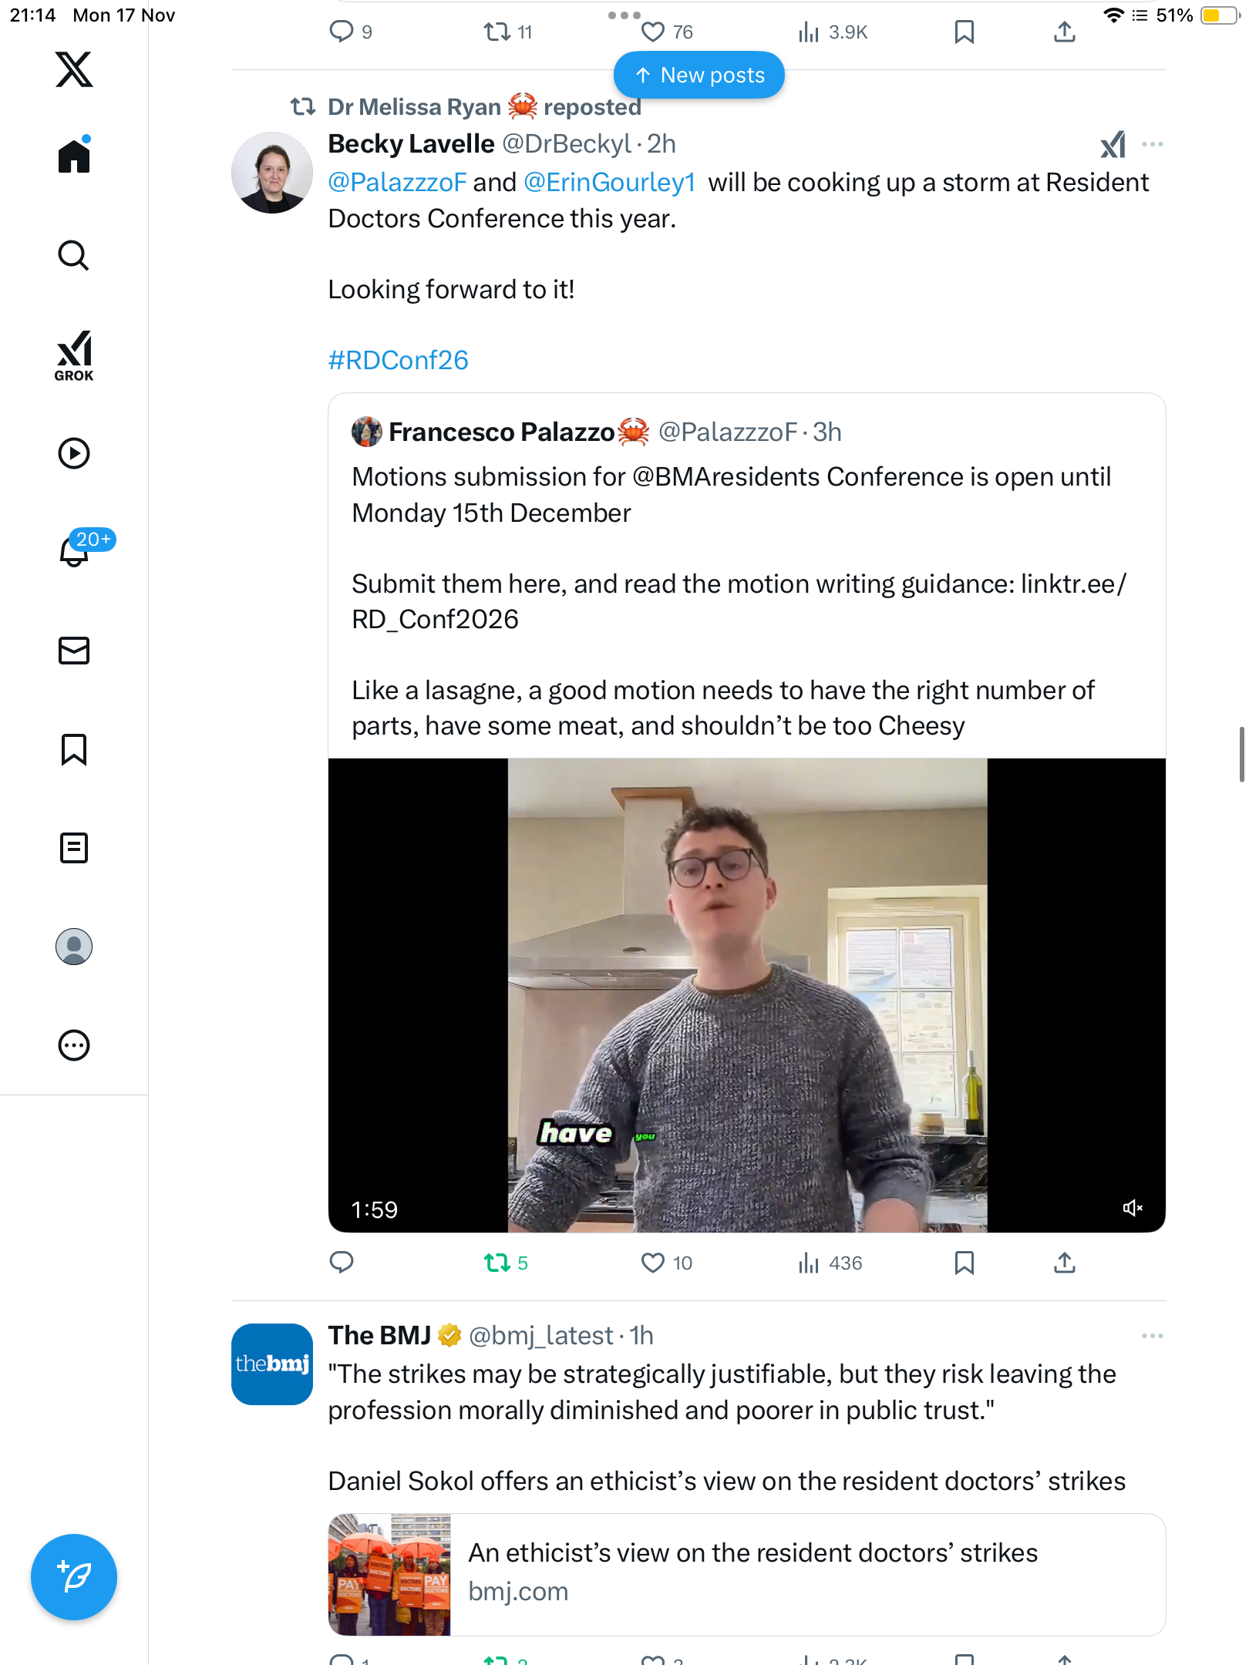Image resolution: width=1249 pixels, height=1665 pixels.
Task: Go to the Home timeline
Action: (74, 156)
